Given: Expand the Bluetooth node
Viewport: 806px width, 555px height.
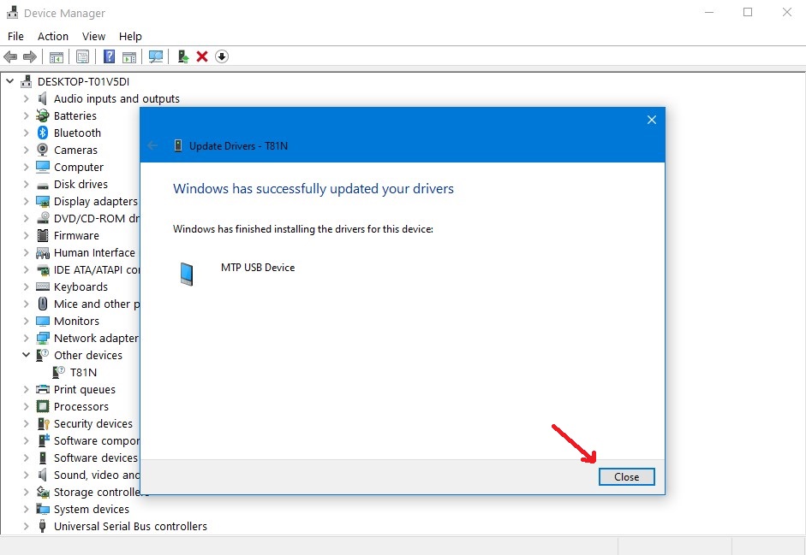Looking at the screenshot, I should point(27,133).
